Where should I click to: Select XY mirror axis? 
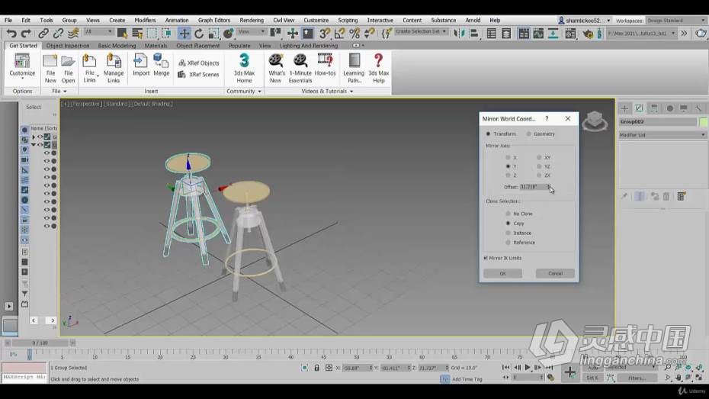tap(539, 157)
